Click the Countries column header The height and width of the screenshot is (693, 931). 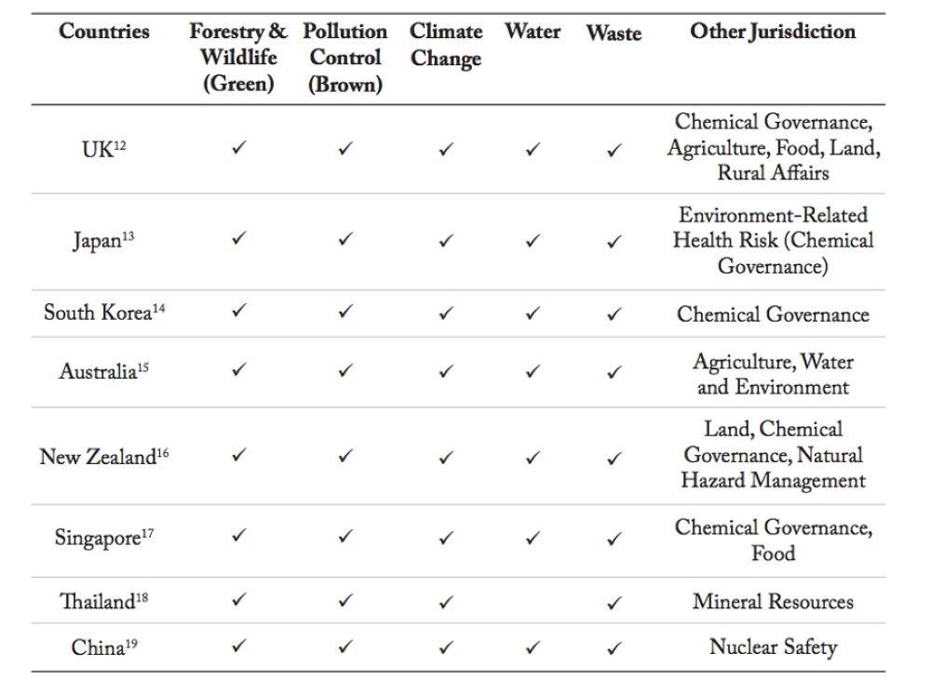(x=104, y=32)
